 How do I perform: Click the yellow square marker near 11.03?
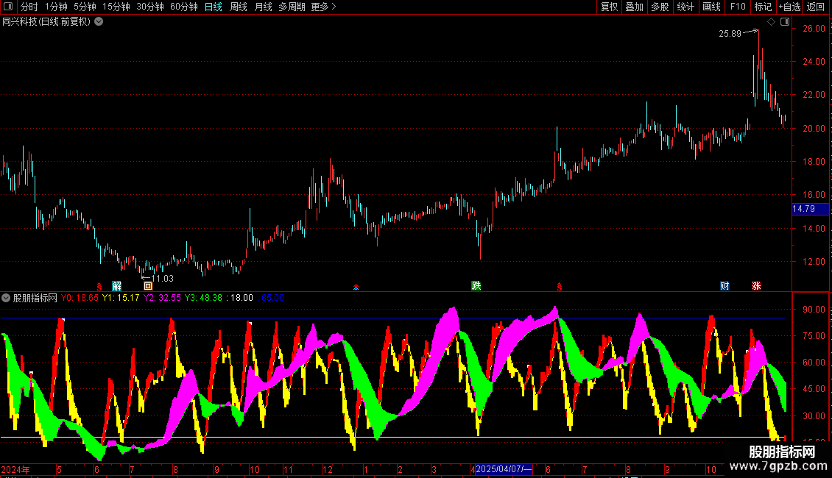(x=148, y=286)
